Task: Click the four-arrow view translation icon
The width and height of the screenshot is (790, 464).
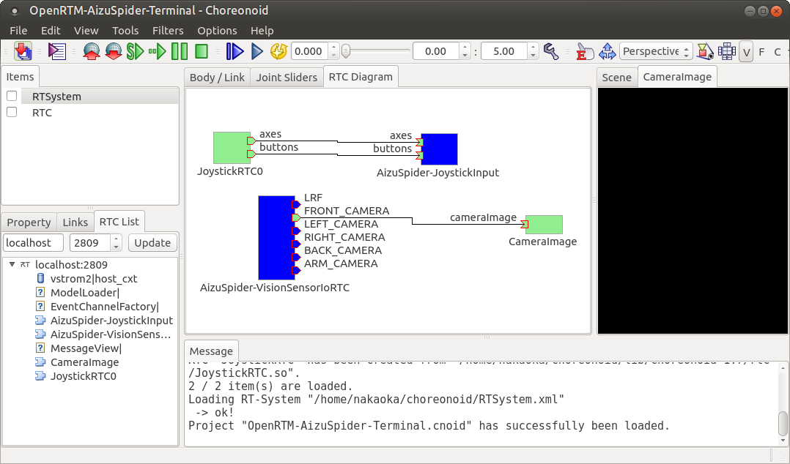Action: [606, 51]
